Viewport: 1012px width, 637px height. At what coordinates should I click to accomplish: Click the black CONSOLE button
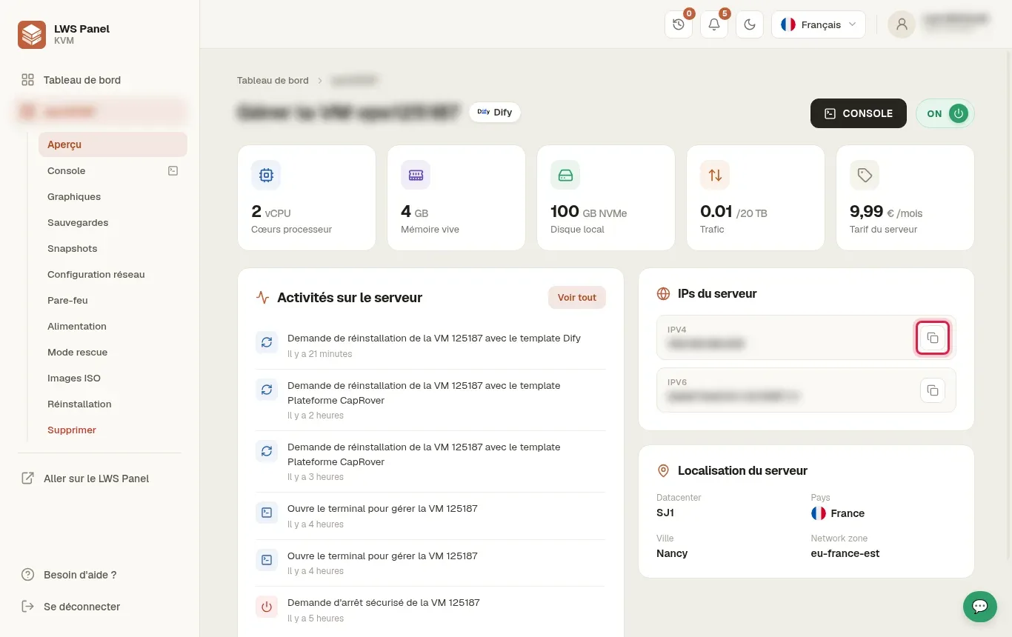click(x=859, y=113)
